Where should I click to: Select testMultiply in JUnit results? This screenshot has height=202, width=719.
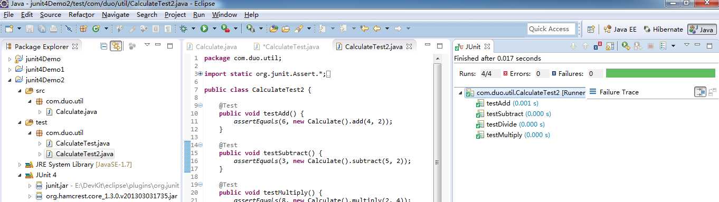513,135
